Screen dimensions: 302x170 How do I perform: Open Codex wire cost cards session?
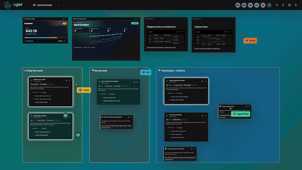[177, 100]
